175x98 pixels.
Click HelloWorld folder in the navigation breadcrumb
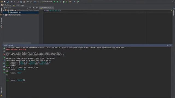point(6,5)
